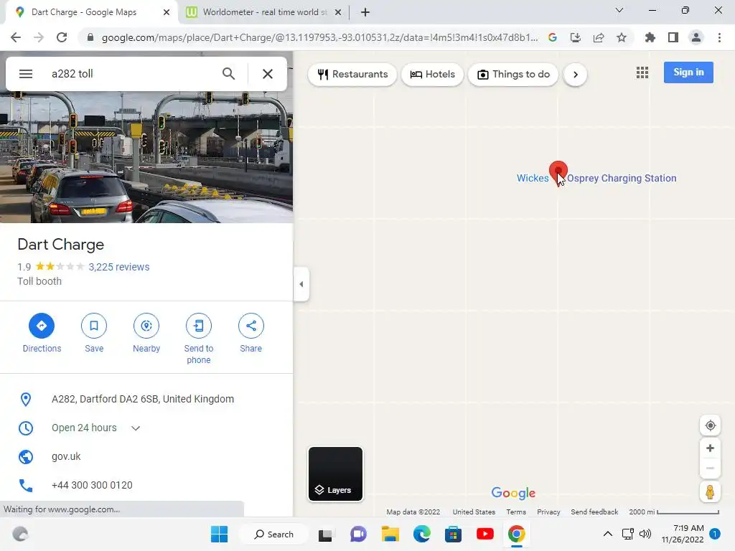Screen dimensions: 735x551
Task: Open the Google Maps hamburger menu
Action: (26, 74)
